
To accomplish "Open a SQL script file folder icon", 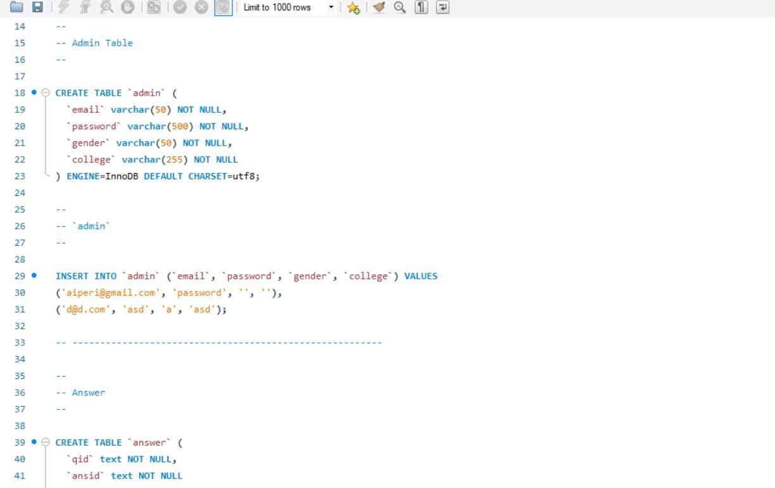I will [x=15, y=8].
